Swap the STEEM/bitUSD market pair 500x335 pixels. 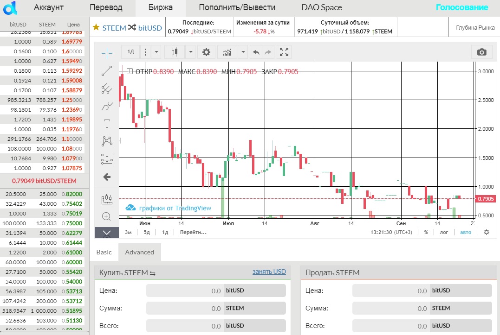pyautogui.click(x=132, y=27)
